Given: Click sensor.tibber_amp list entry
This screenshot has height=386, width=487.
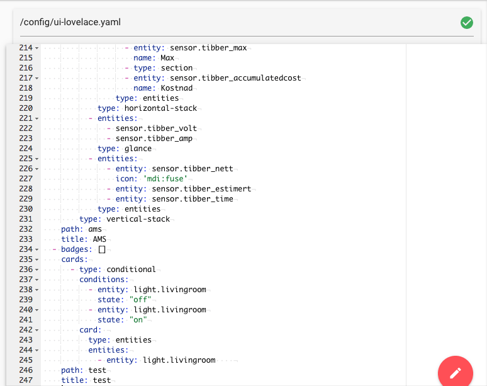Looking at the screenshot, I should click(154, 139).
